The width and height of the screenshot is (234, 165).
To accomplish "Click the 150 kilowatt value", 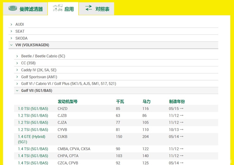I will point(119,136).
